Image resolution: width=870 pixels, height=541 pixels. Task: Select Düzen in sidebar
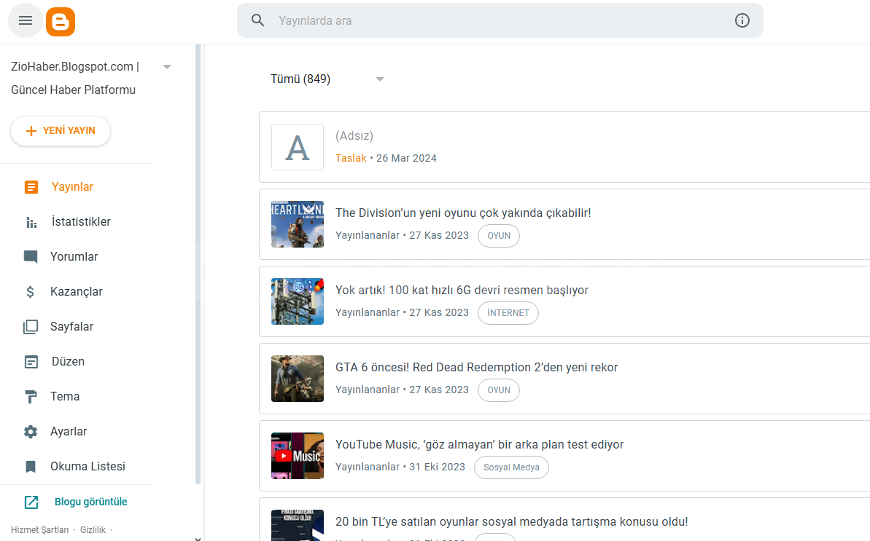pos(69,361)
